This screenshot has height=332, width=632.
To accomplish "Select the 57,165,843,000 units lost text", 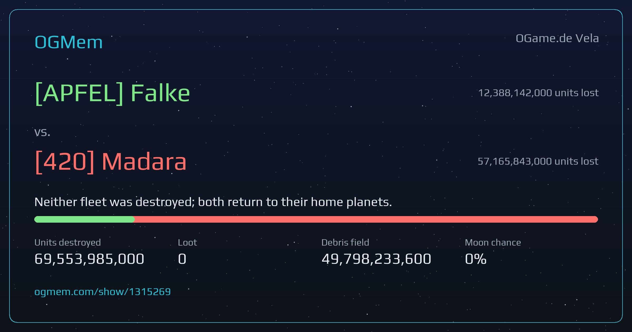I will pyautogui.click(x=538, y=161).
